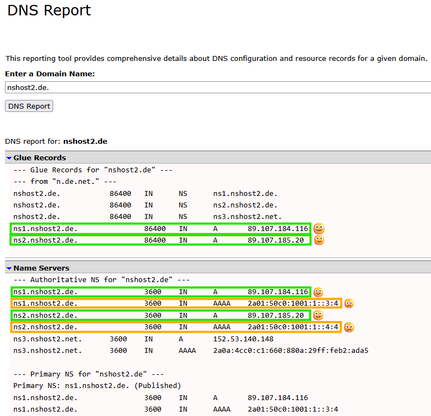431x416 pixels.
Task: Submit with the DNS Report button
Action: coord(29,106)
